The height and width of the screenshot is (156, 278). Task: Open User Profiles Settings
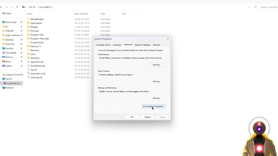(157, 81)
